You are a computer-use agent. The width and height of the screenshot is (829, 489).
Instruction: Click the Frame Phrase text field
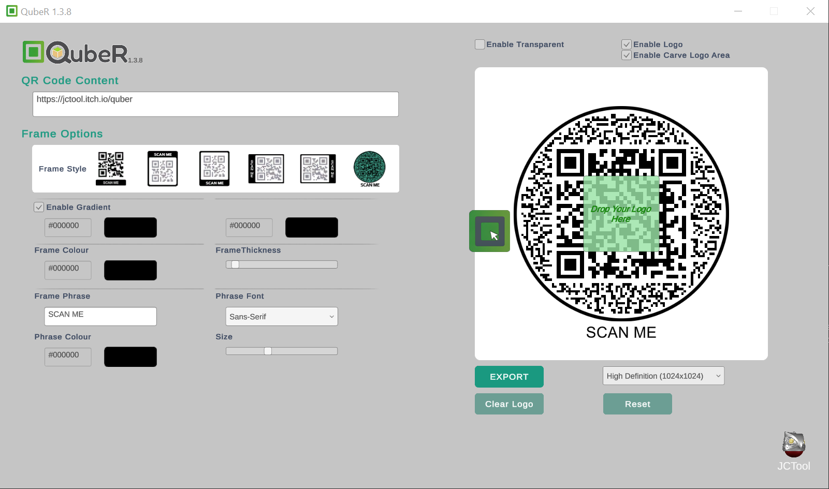[100, 317]
